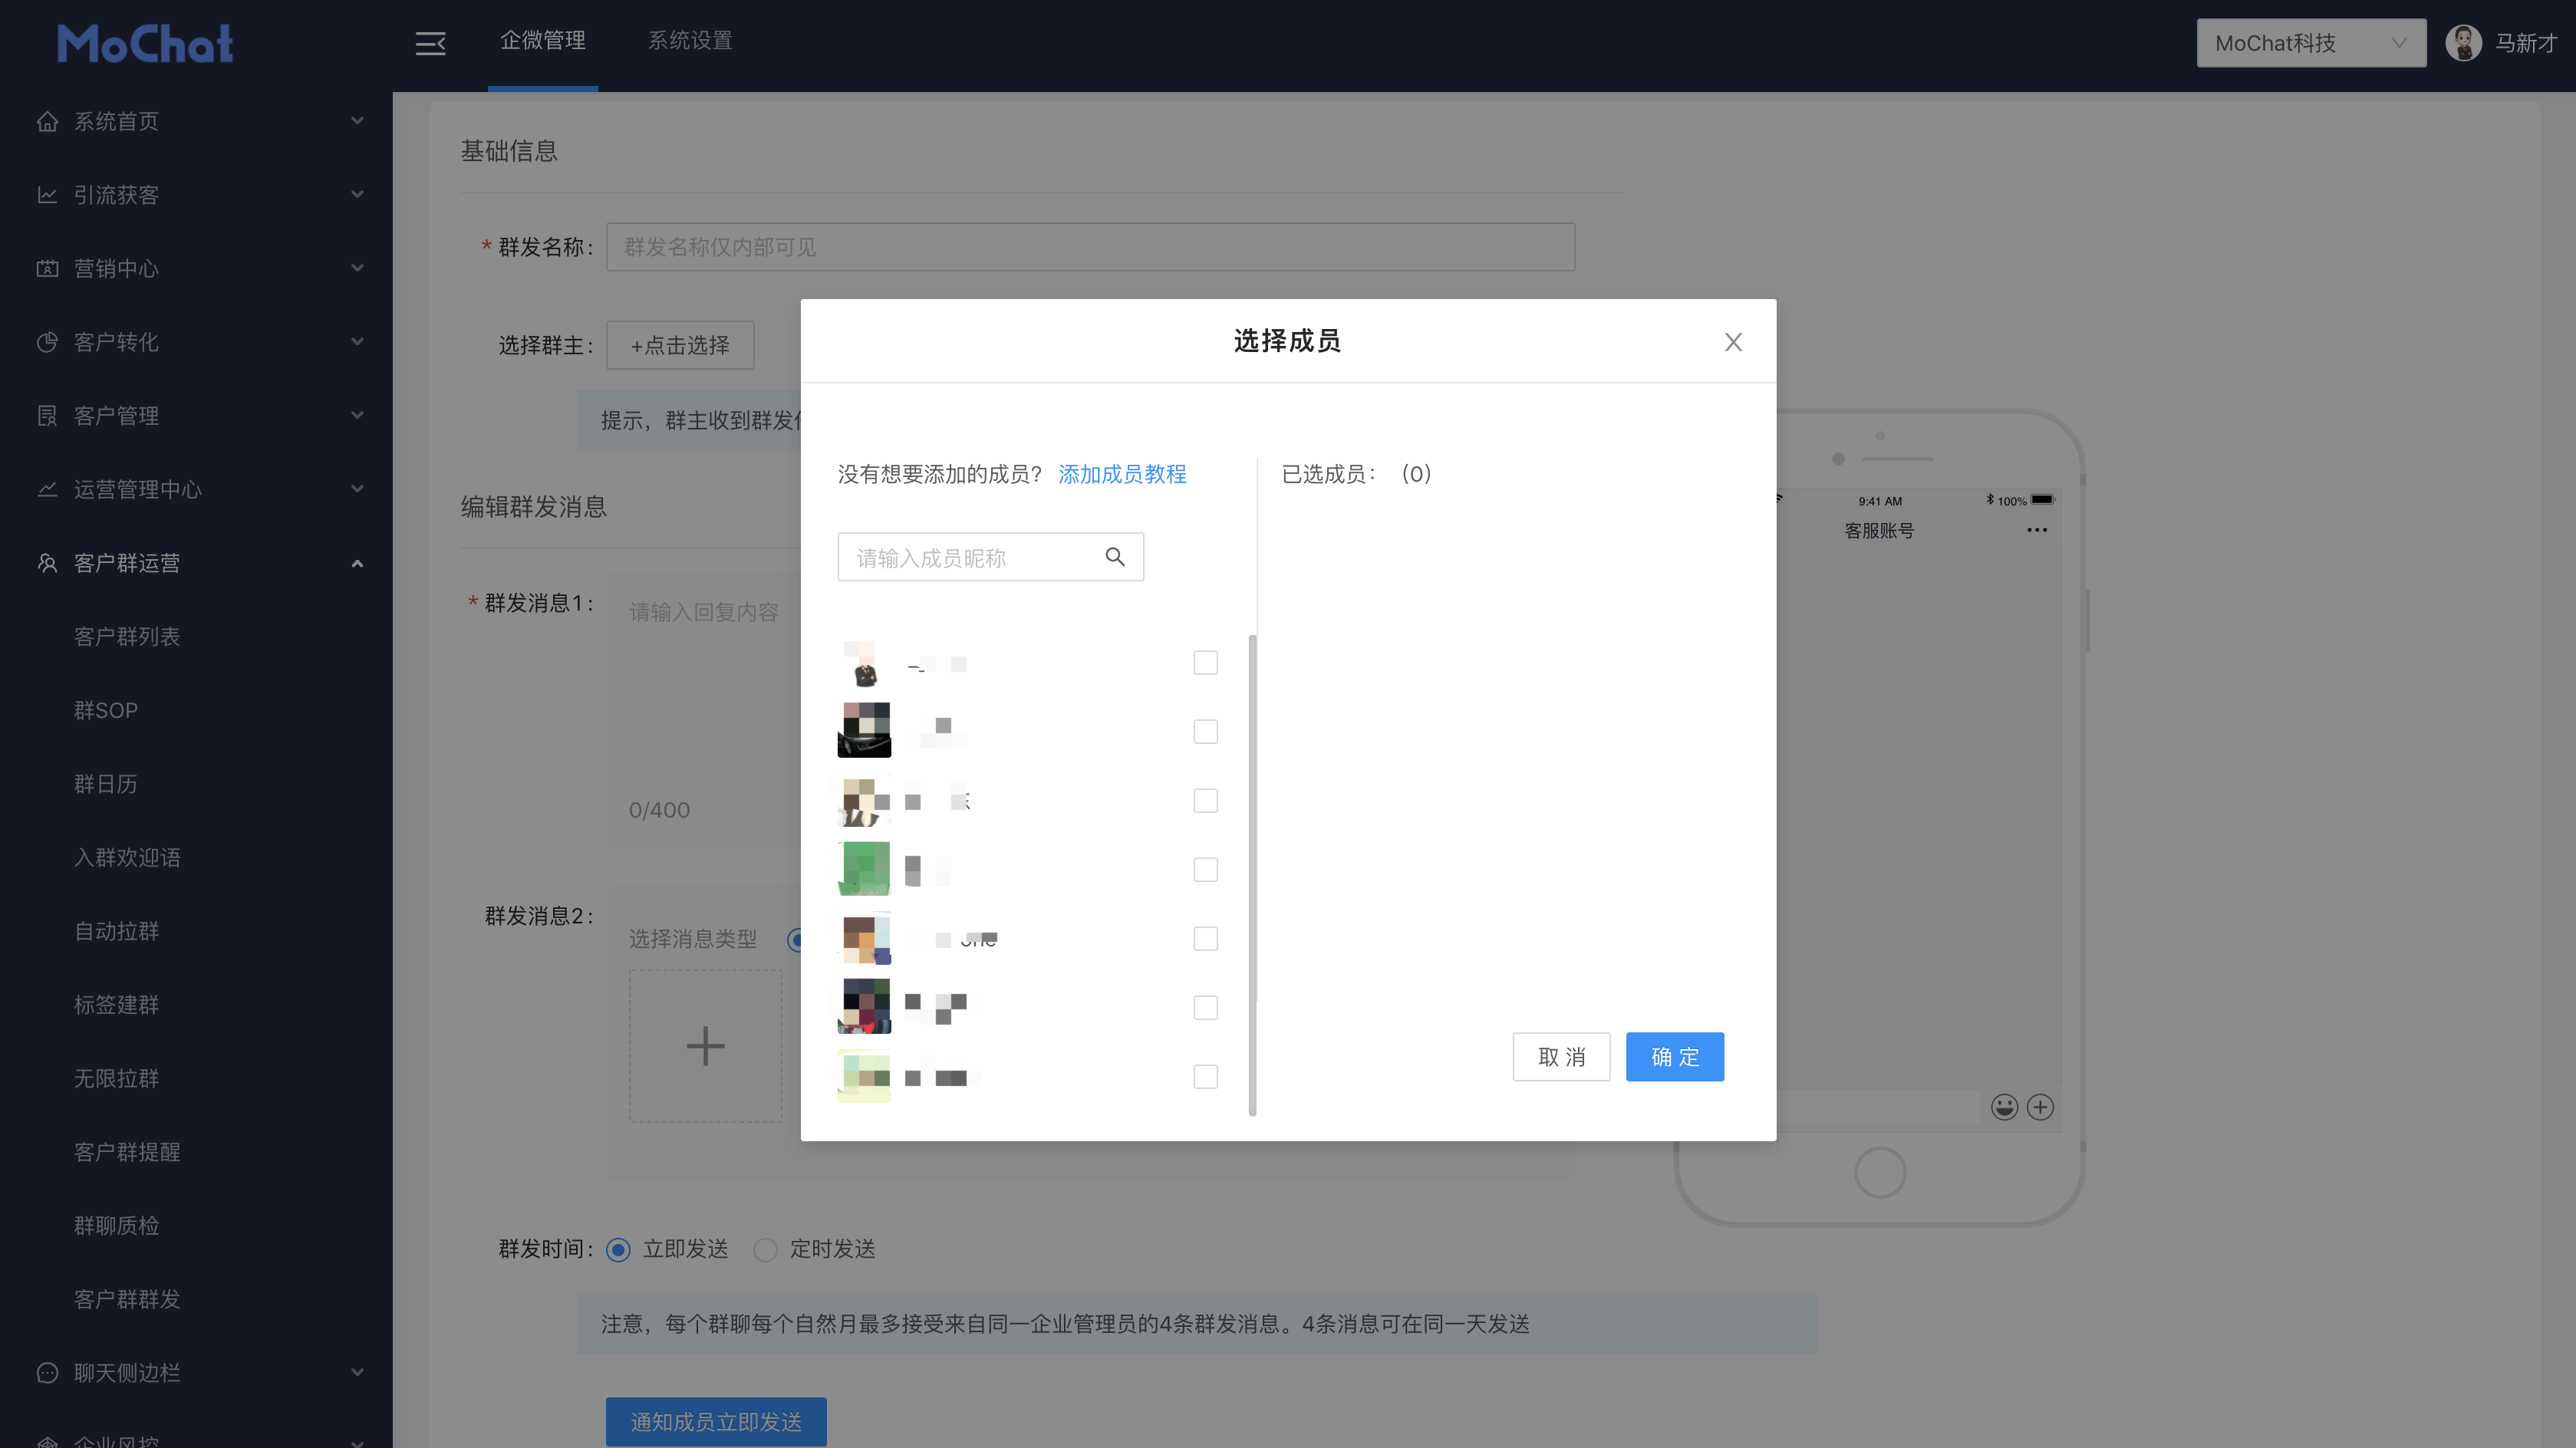Select the 定时发送 radio button
Screen dimensions: 2576x1448
(x=765, y=1250)
